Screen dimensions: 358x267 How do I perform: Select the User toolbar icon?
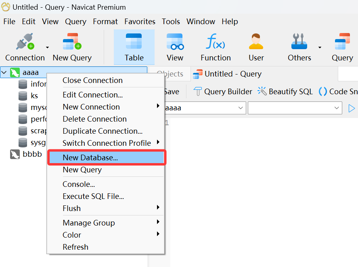[256, 41]
